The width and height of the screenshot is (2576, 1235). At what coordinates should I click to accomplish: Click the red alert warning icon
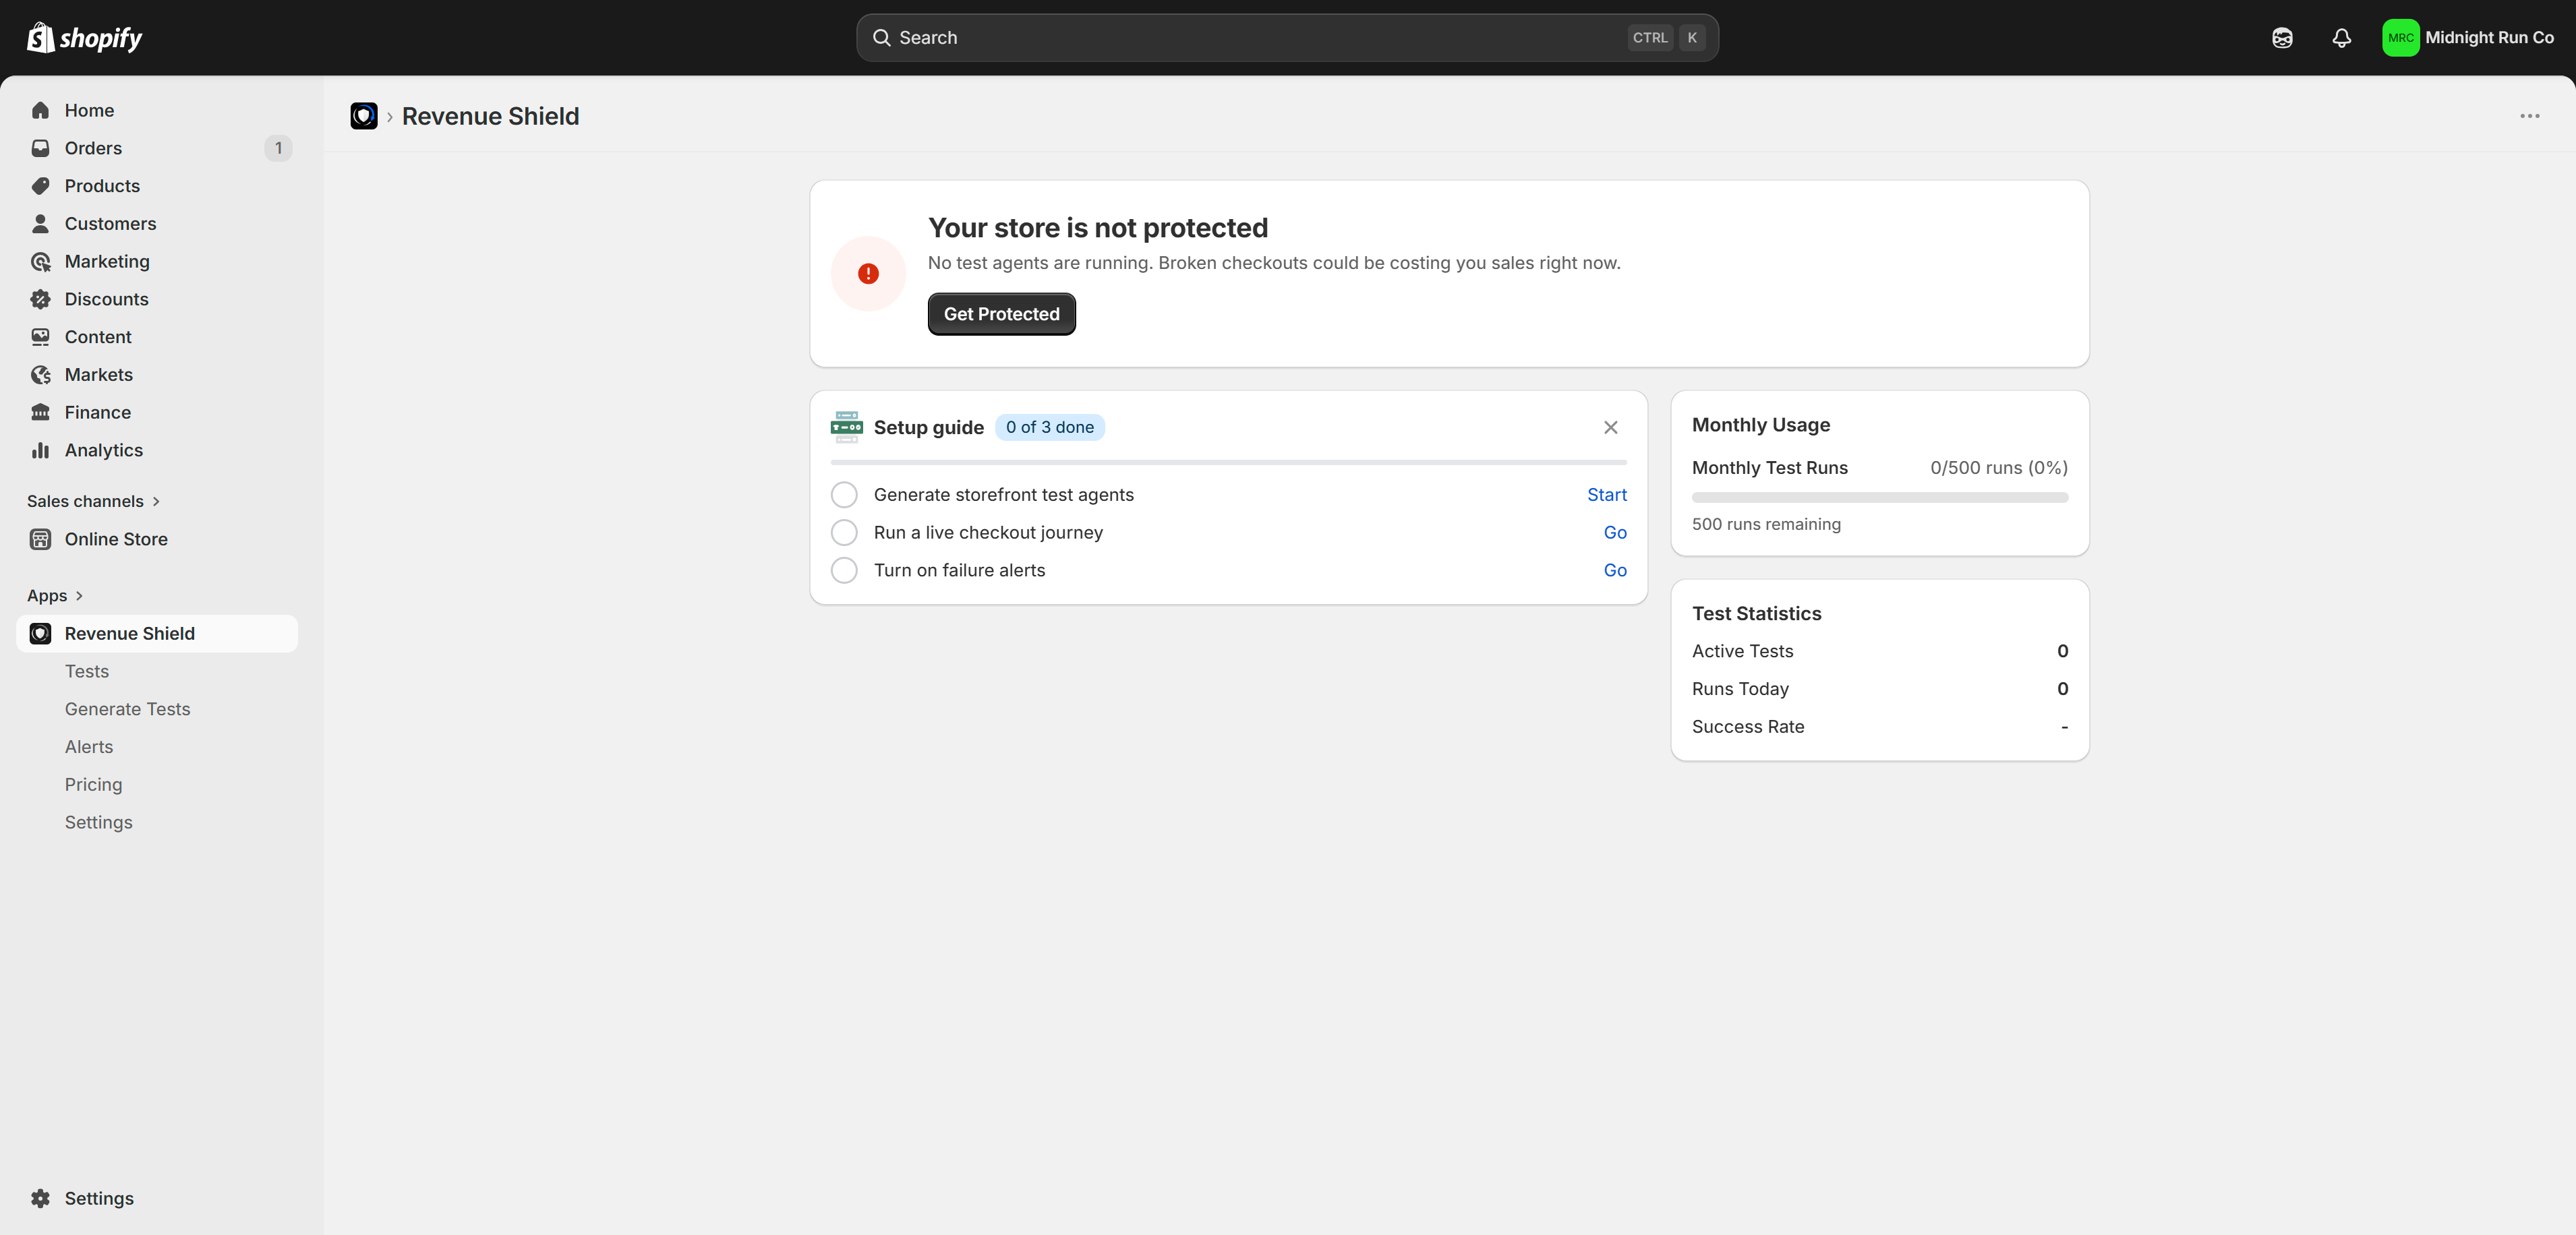pyautogui.click(x=868, y=274)
